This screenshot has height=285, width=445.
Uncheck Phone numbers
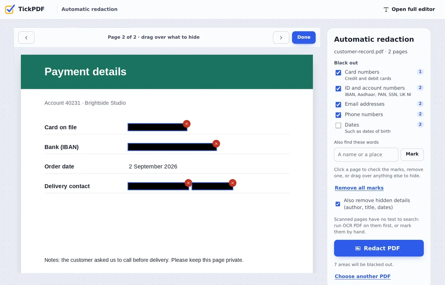[338, 115]
